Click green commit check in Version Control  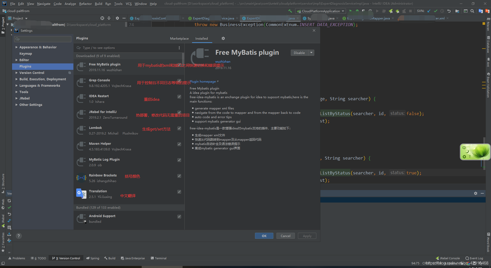(9, 207)
